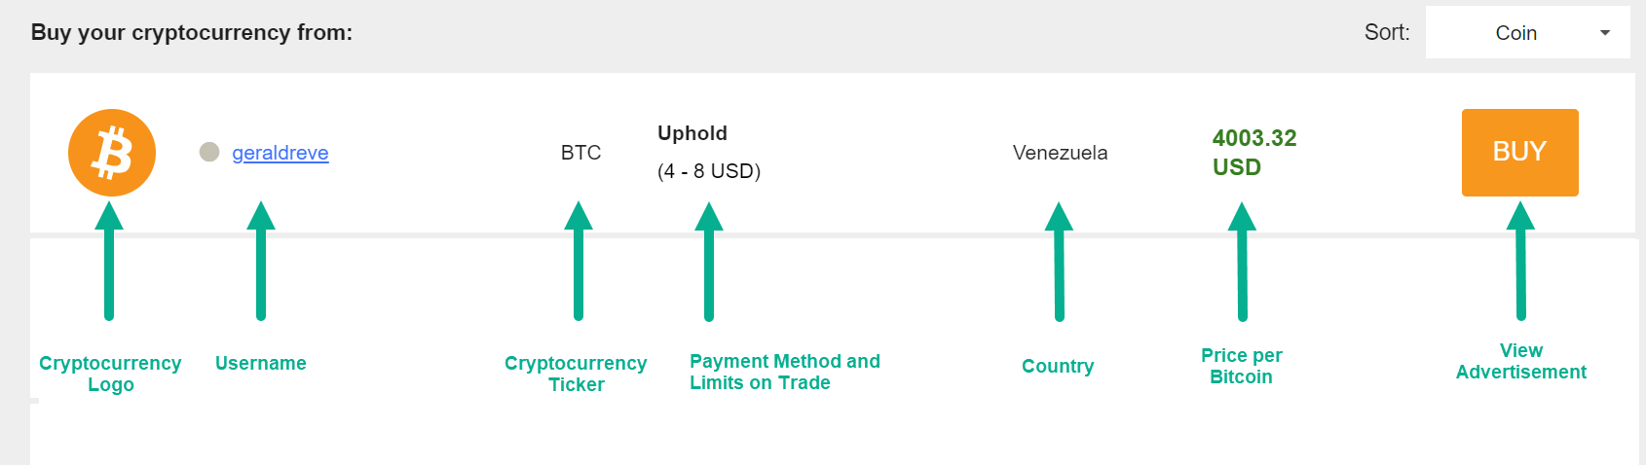
Task: Click the Venezuela country text
Action: pos(1060,153)
